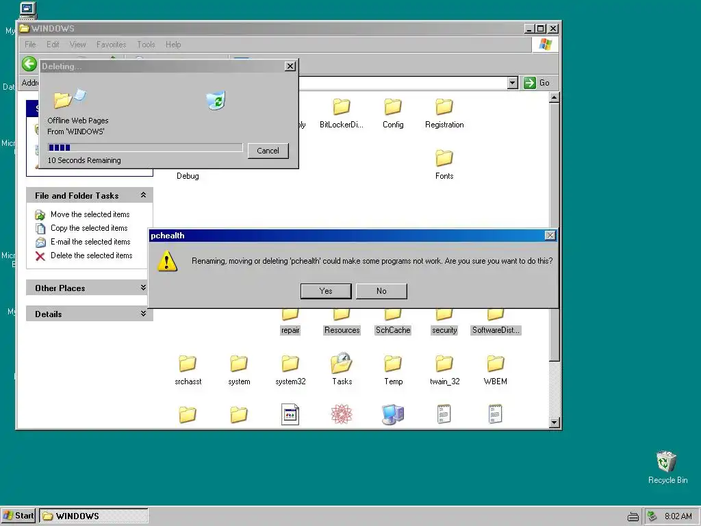Open the Favorites menu

(x=112, y=45)
